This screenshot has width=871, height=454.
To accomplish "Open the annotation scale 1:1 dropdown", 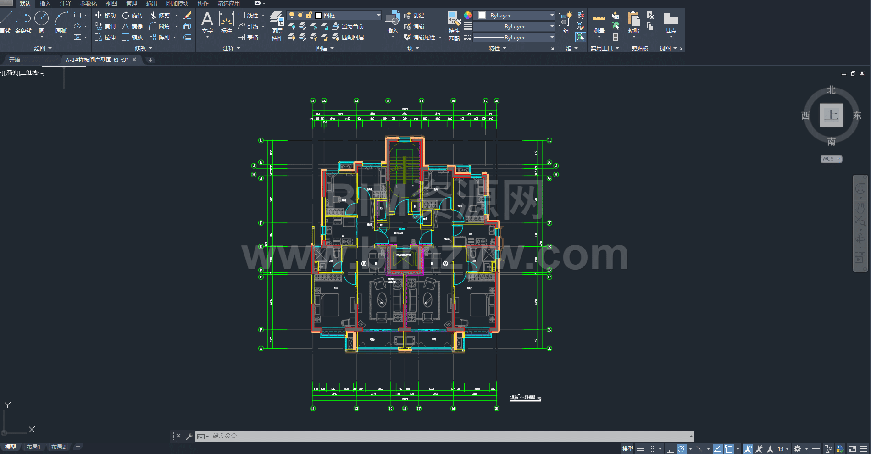I will point(783,448).
